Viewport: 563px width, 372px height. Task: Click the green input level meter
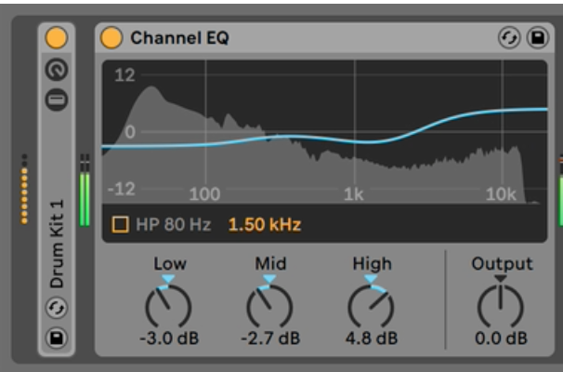[85, 191]
